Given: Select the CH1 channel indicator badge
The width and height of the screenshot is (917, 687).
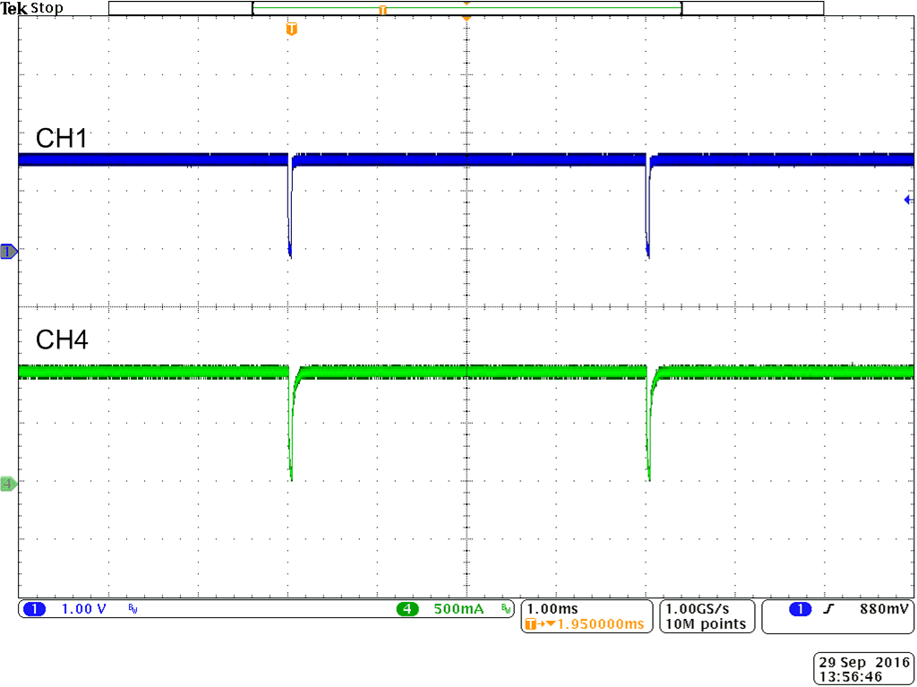Looking at the screenshot, I should pyautogui.click(x=9, y=252).
